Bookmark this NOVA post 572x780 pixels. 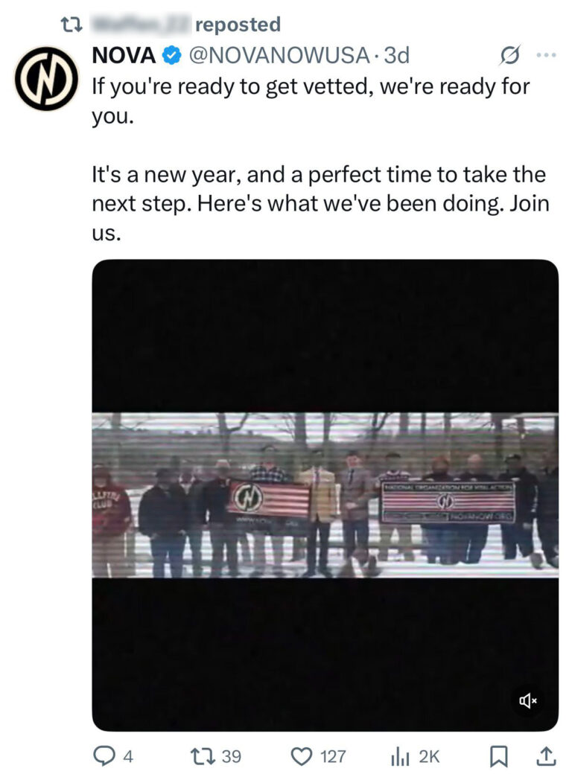pyautogui.click(x=498, y=756)
